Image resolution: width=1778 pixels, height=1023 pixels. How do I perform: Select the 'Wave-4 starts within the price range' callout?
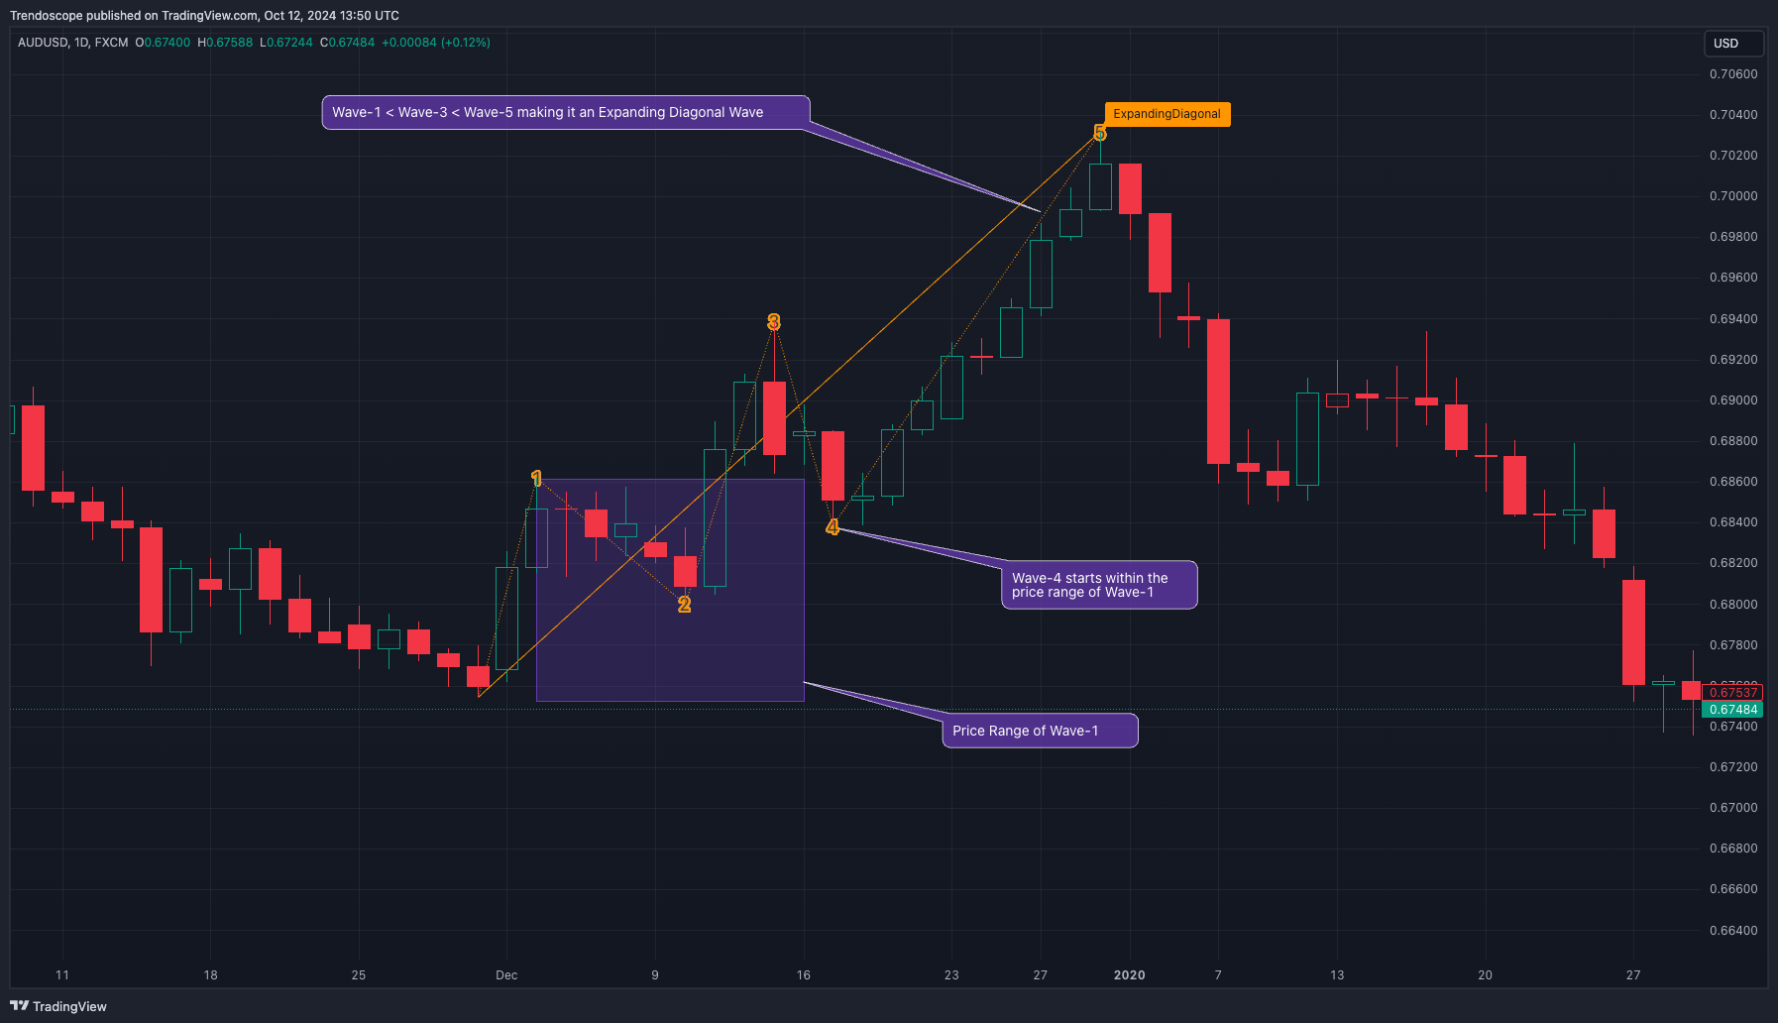[1099, 585]
